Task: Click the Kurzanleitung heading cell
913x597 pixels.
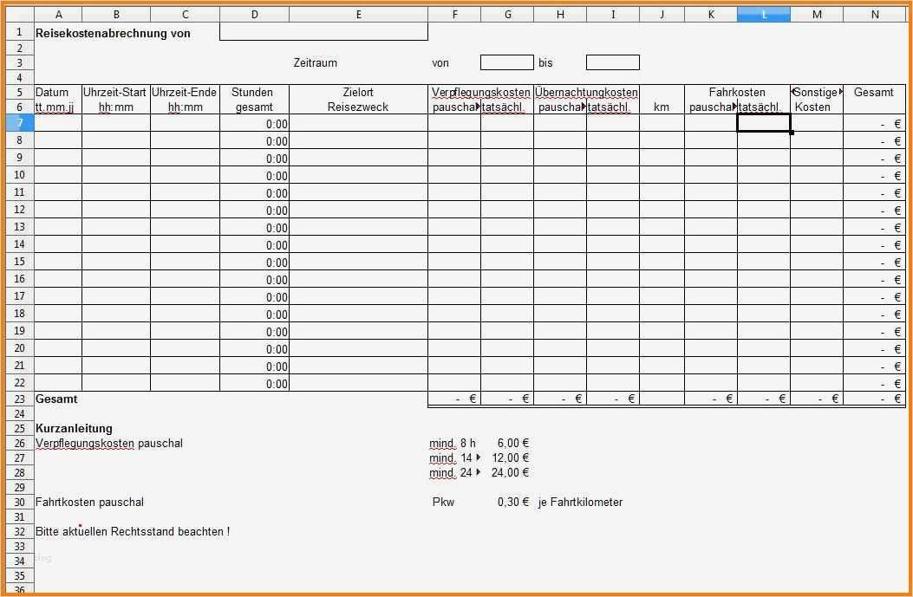Action: pos(74,428)
